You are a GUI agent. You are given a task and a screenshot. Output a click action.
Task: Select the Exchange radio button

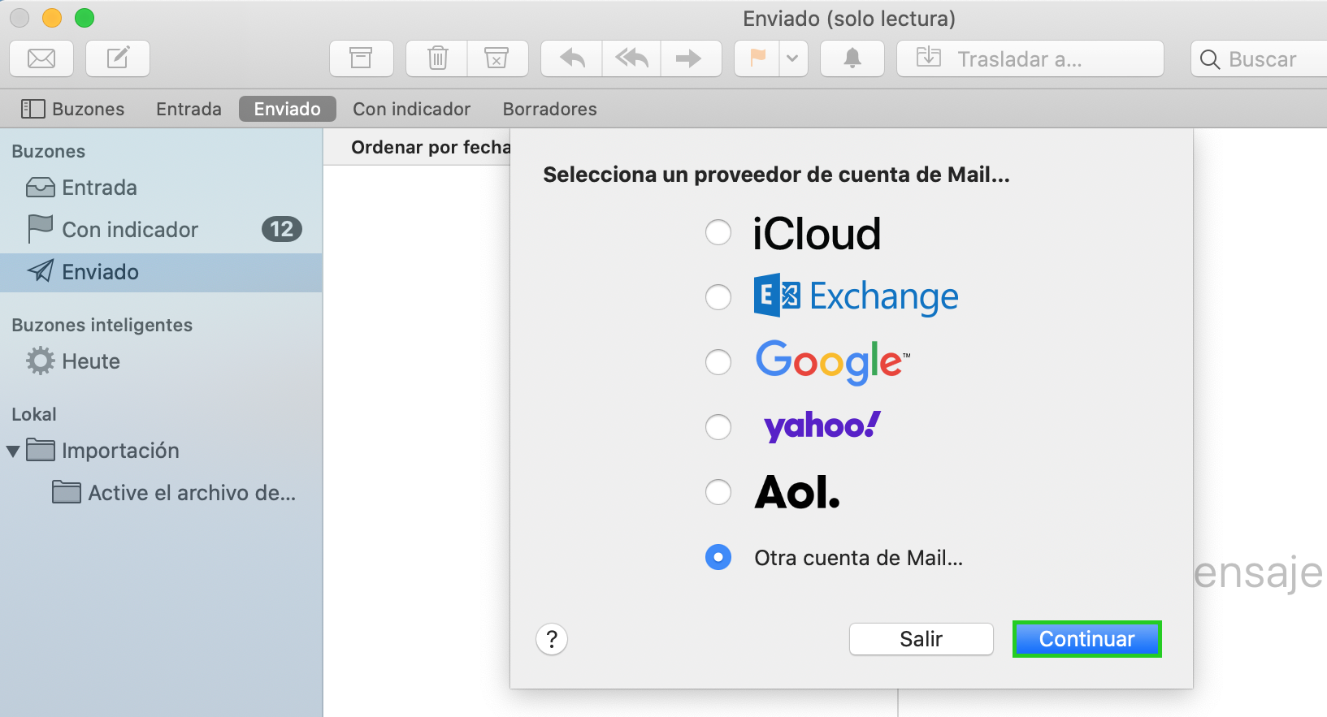click(718, 297)
